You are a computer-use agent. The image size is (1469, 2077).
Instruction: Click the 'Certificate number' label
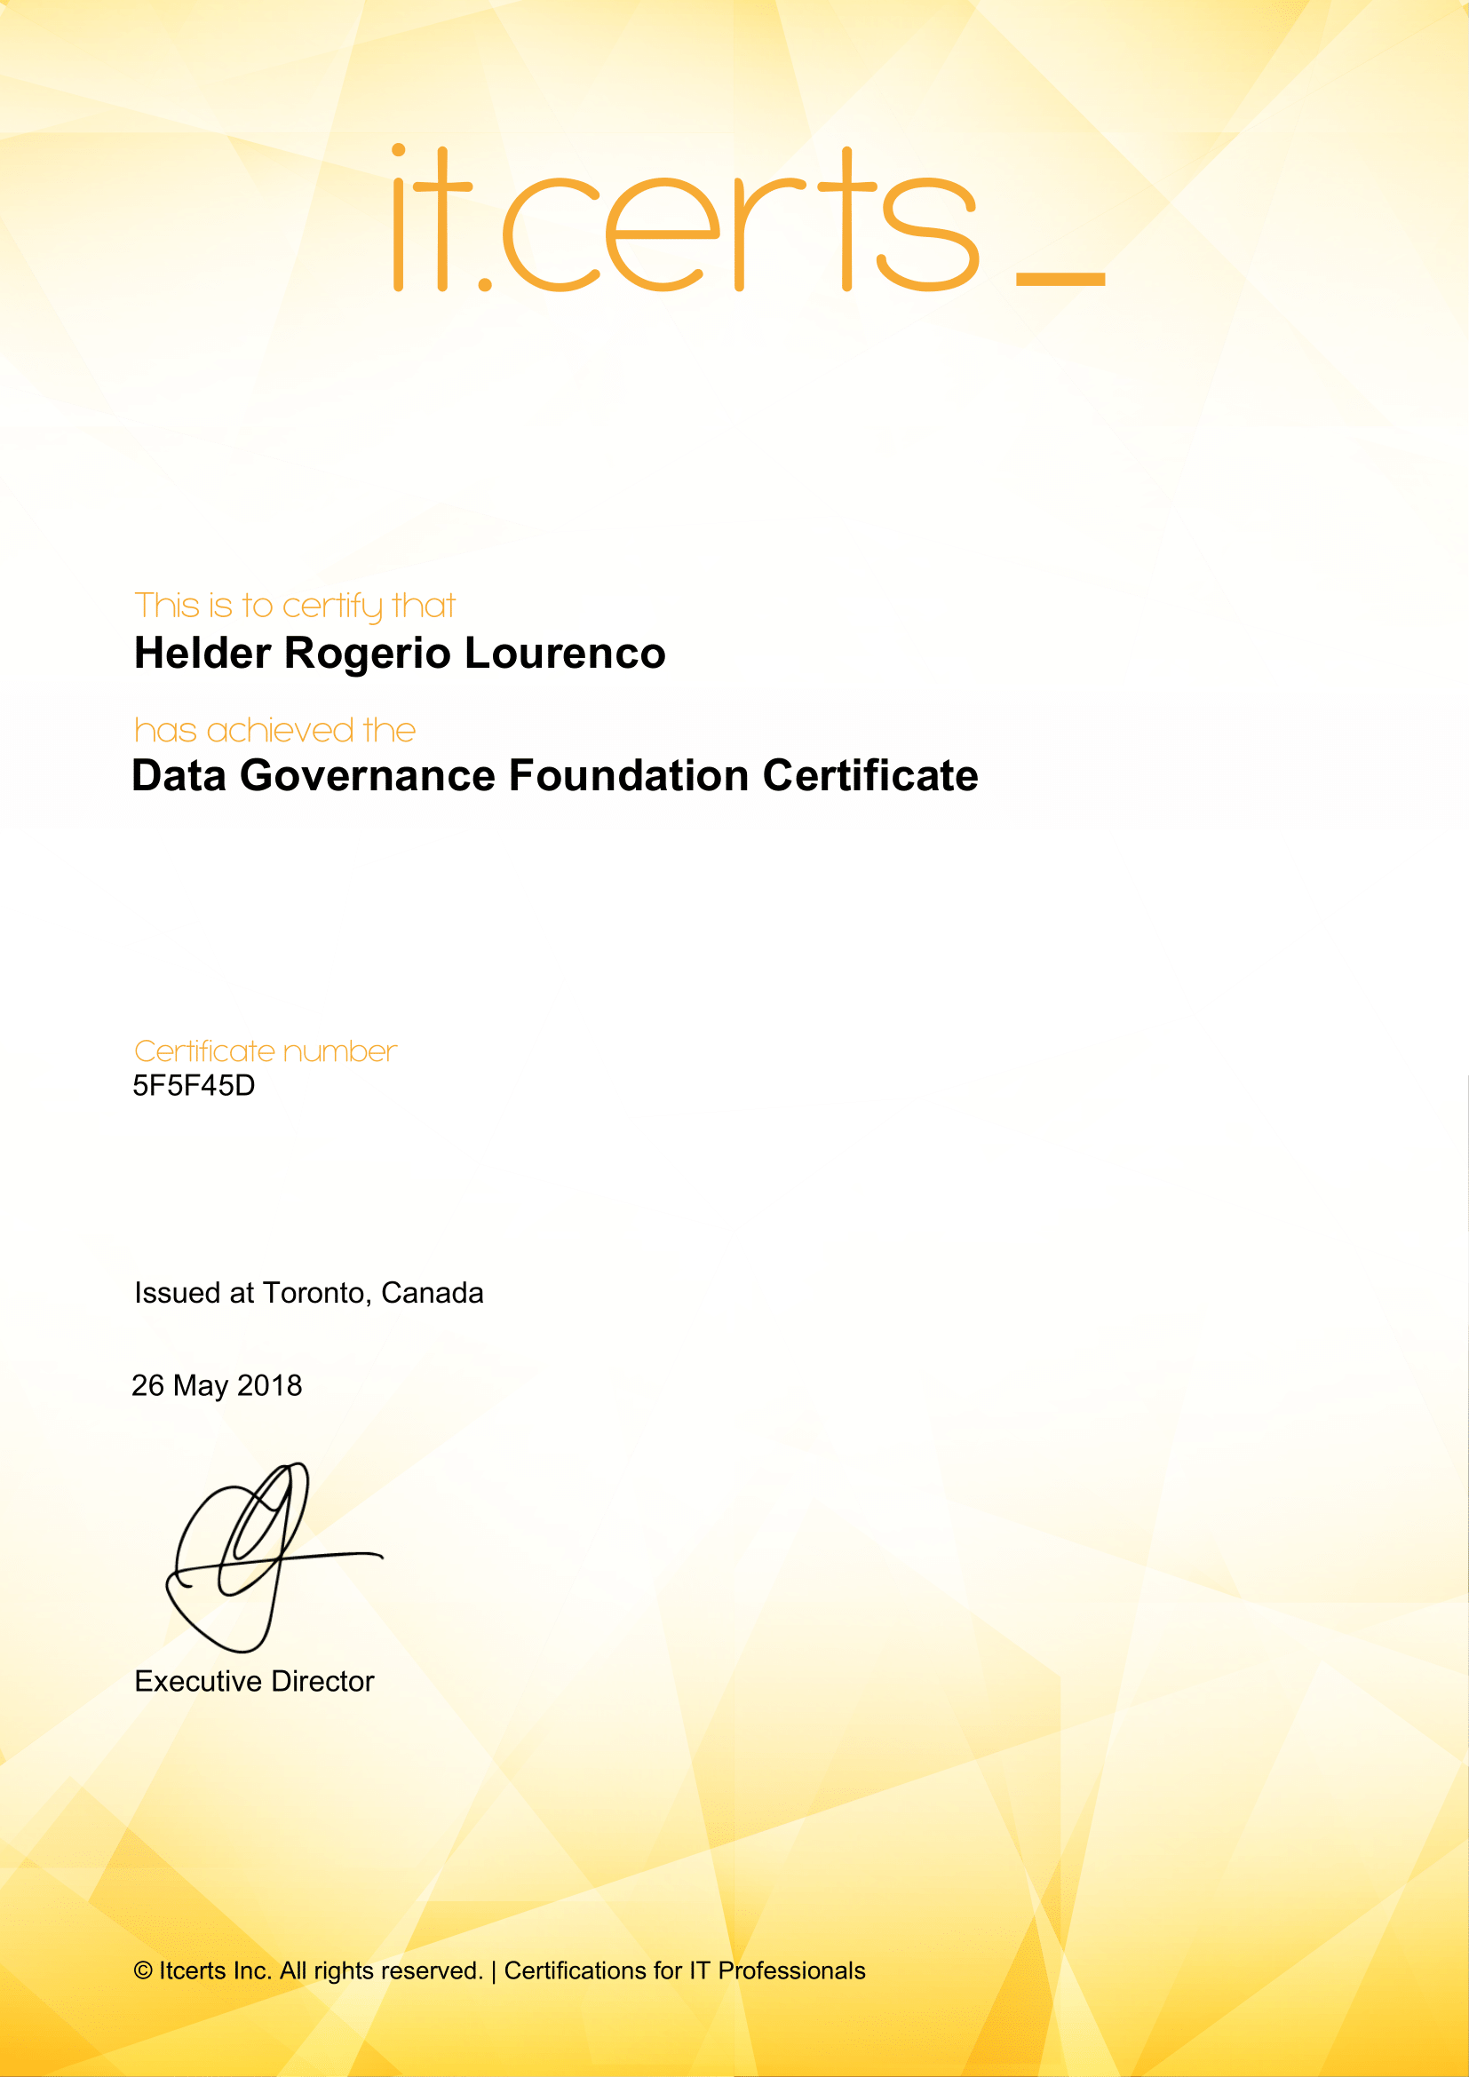[x=265, y=1051]
